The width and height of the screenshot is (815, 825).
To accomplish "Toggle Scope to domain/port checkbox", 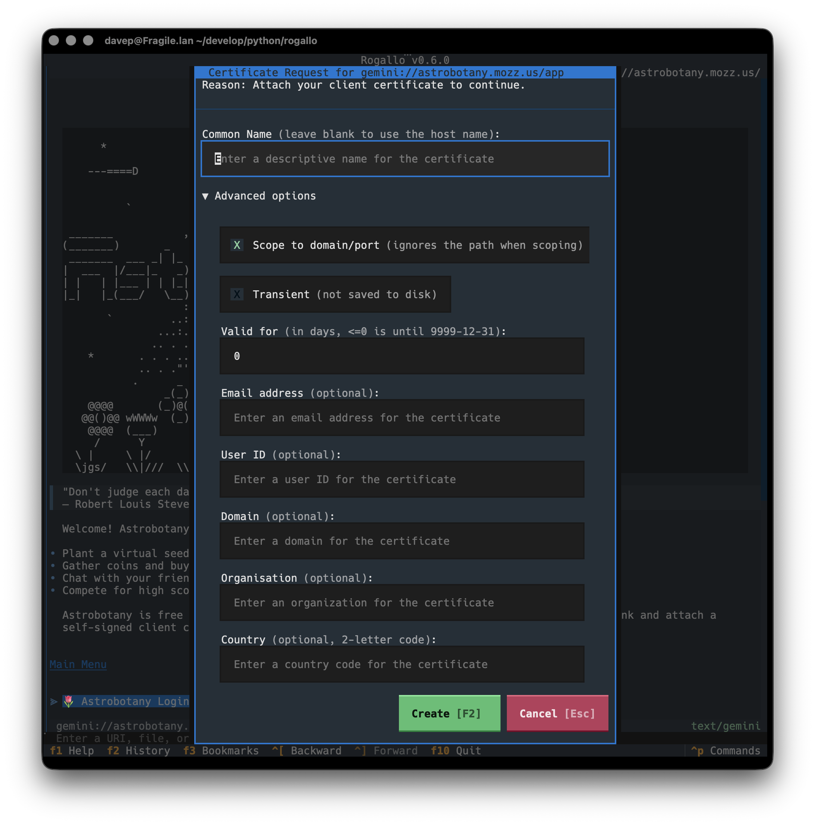I will coord(404,245).
